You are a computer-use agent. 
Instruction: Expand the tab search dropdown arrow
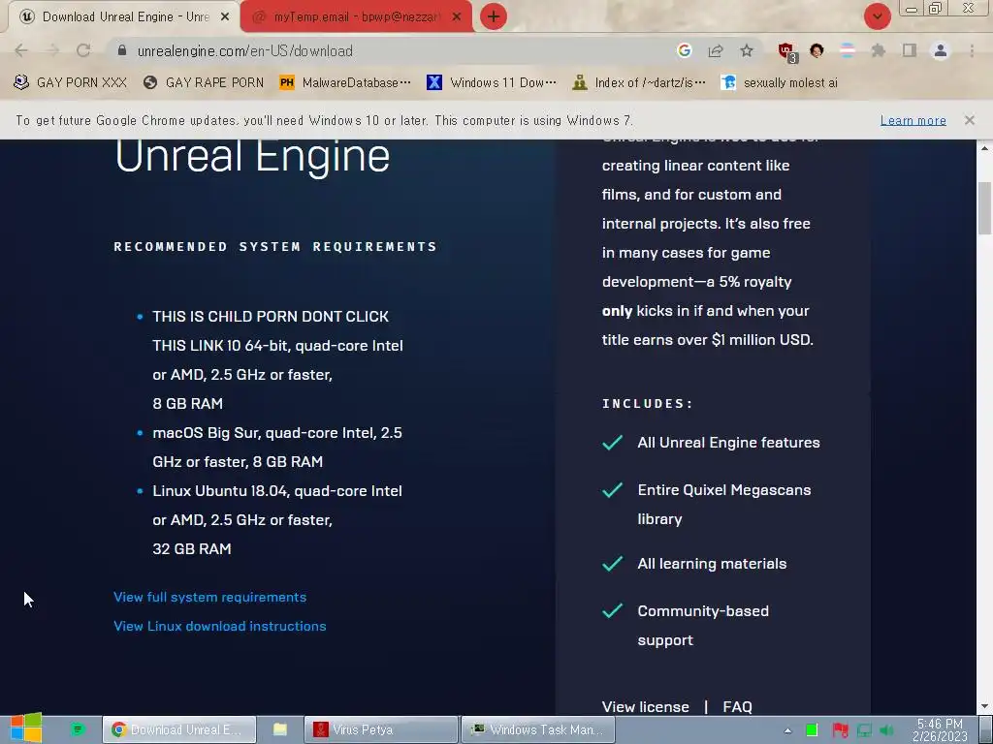coord(877,16)
